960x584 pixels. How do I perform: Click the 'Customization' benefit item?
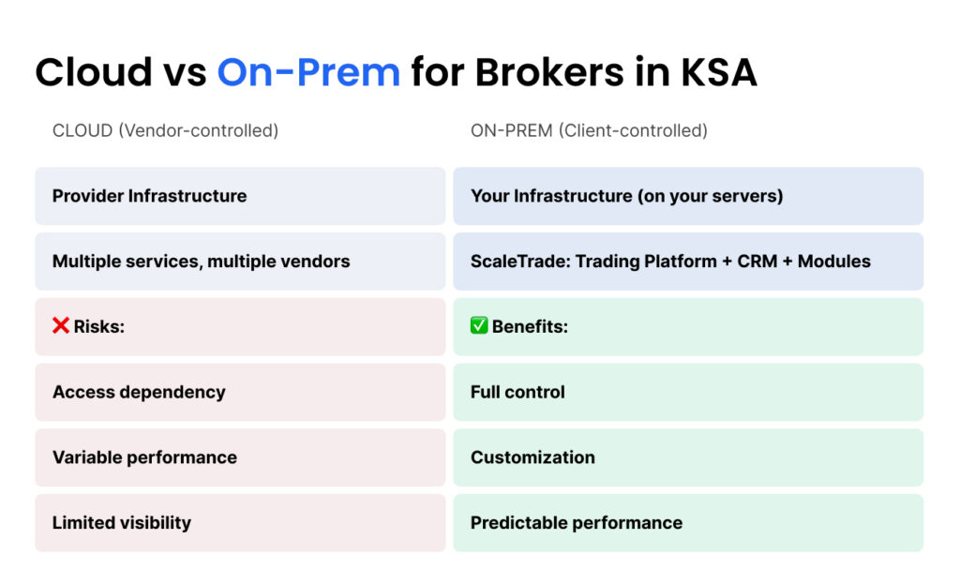[687, 457]
